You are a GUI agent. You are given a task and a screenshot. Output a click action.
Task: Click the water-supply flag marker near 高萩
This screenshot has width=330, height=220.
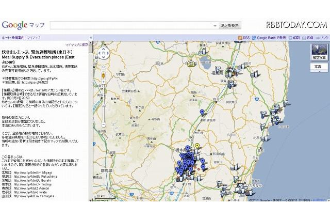pos(264,138)
